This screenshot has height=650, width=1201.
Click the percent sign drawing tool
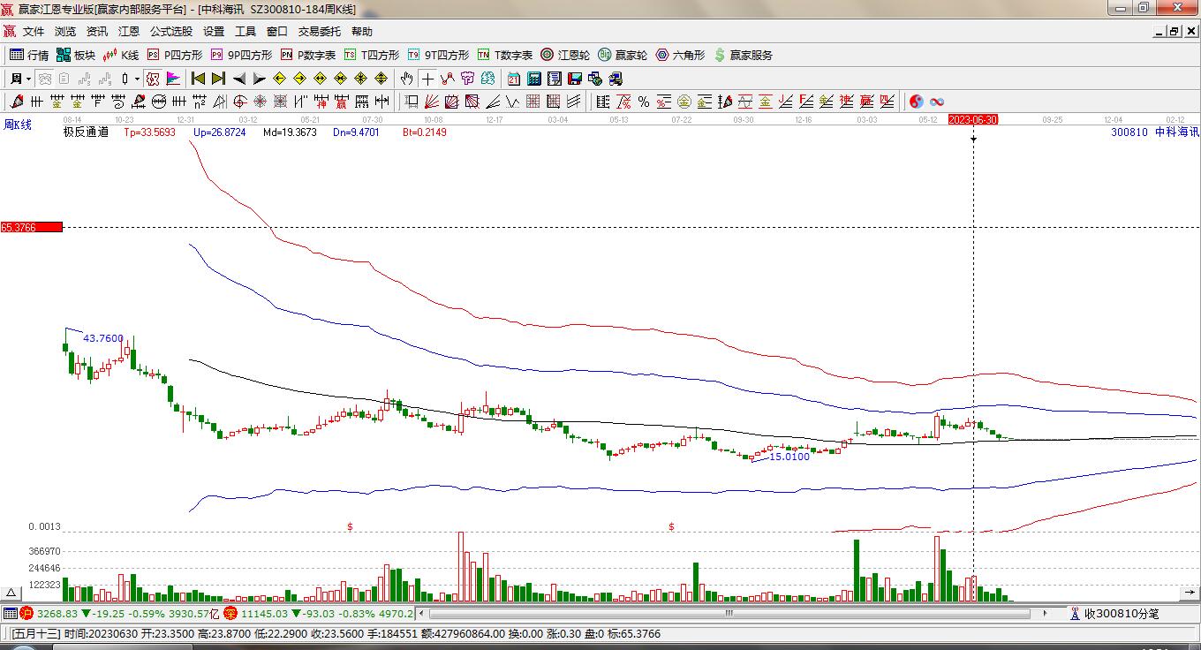tap(644, 102)
